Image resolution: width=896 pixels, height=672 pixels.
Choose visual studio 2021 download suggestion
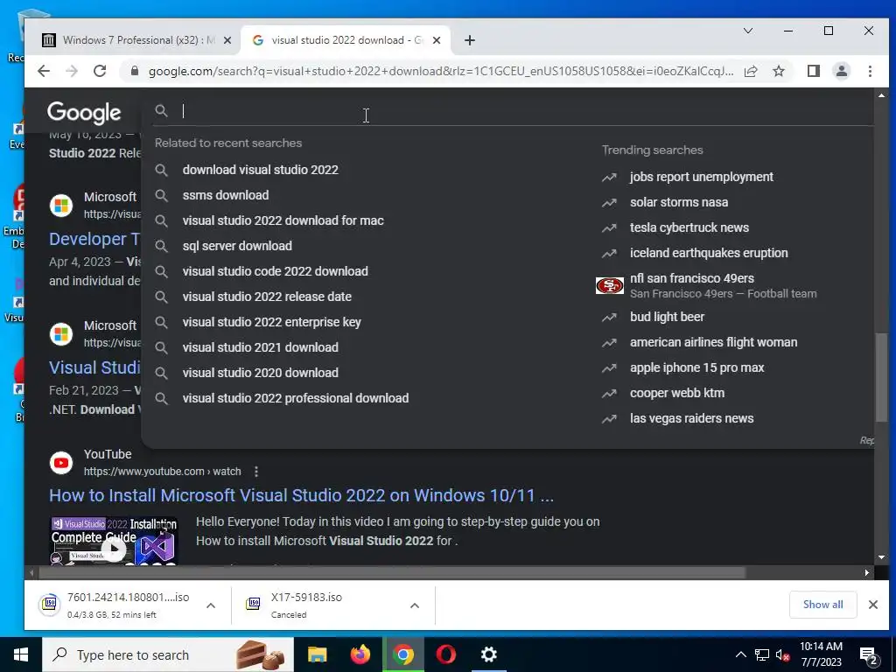(x=260, y=347)
